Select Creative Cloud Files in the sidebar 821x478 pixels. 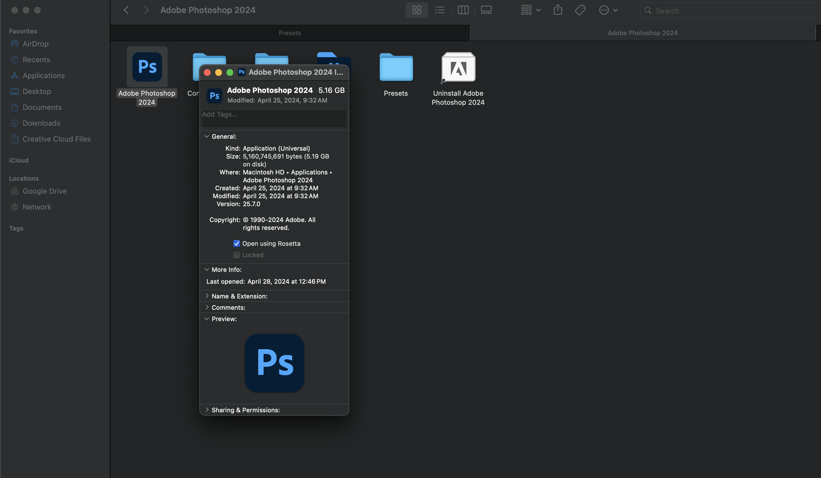(x=57, y=139)
